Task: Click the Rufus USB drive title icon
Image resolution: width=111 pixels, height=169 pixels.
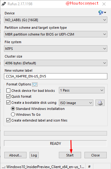Action: pyautogui.click(x=4, y=4)
